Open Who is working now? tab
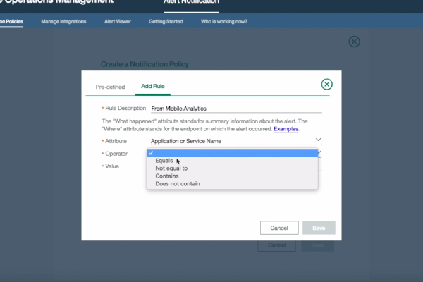 [224, 22]
